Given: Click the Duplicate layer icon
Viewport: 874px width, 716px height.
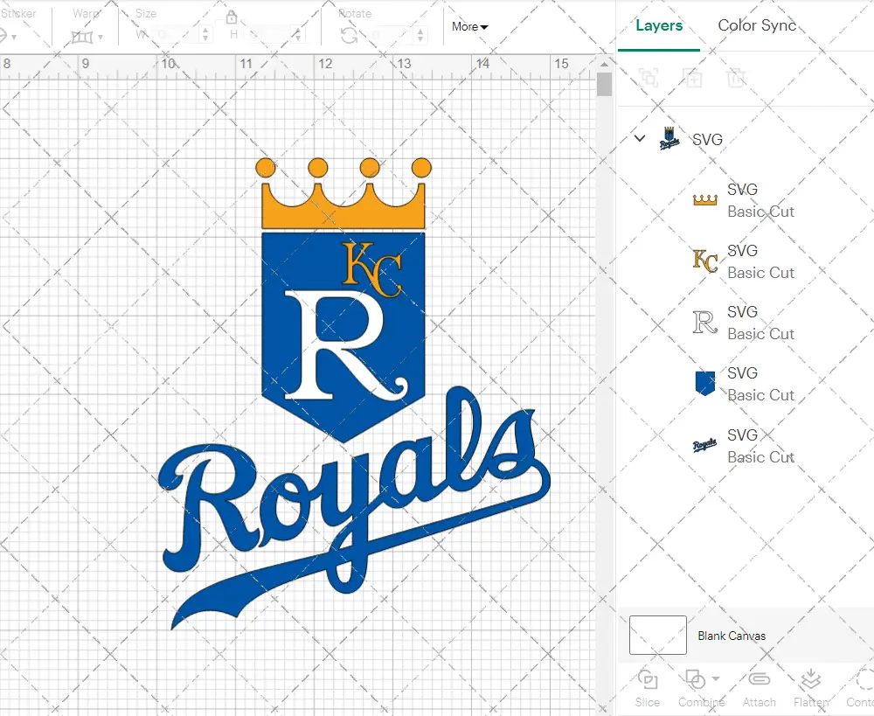Looking at the screenshot, I should click(693, 78).
